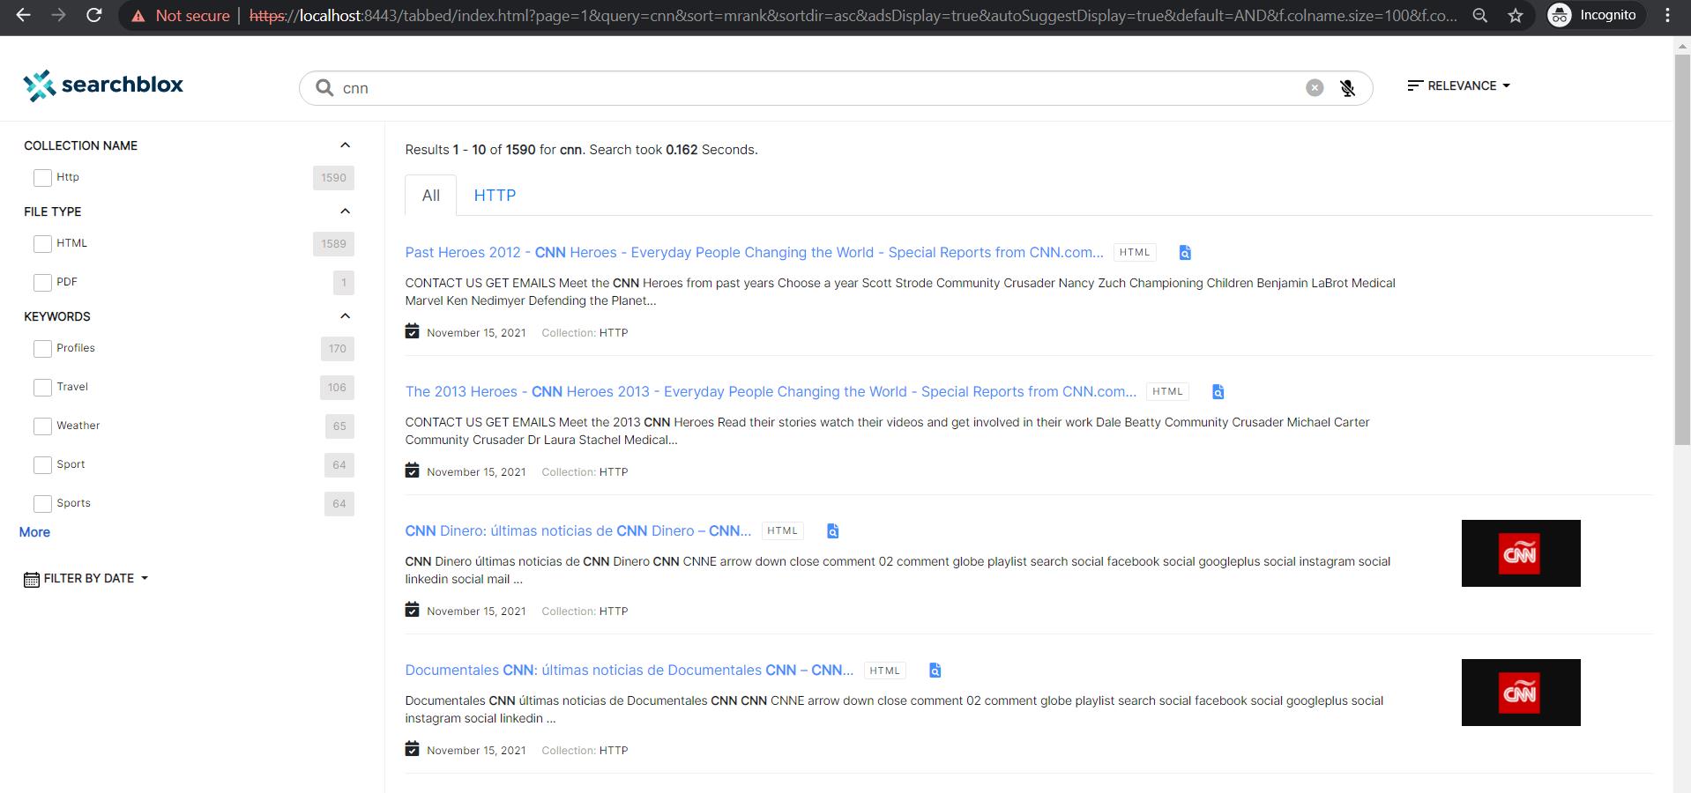Select the All results tab

[431, 196]
